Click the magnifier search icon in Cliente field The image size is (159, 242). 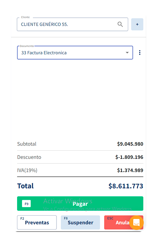click(x=120, y=24)
